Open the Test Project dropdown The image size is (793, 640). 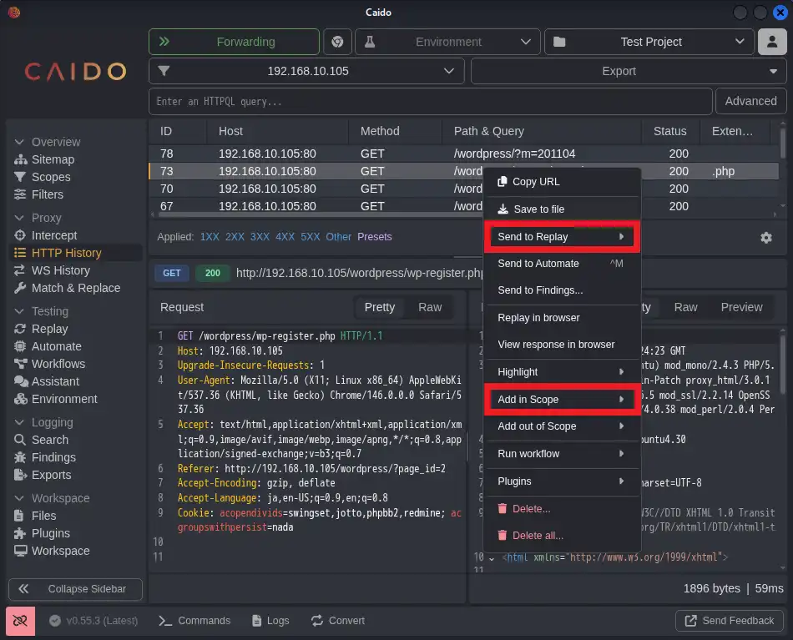(649, 42)
